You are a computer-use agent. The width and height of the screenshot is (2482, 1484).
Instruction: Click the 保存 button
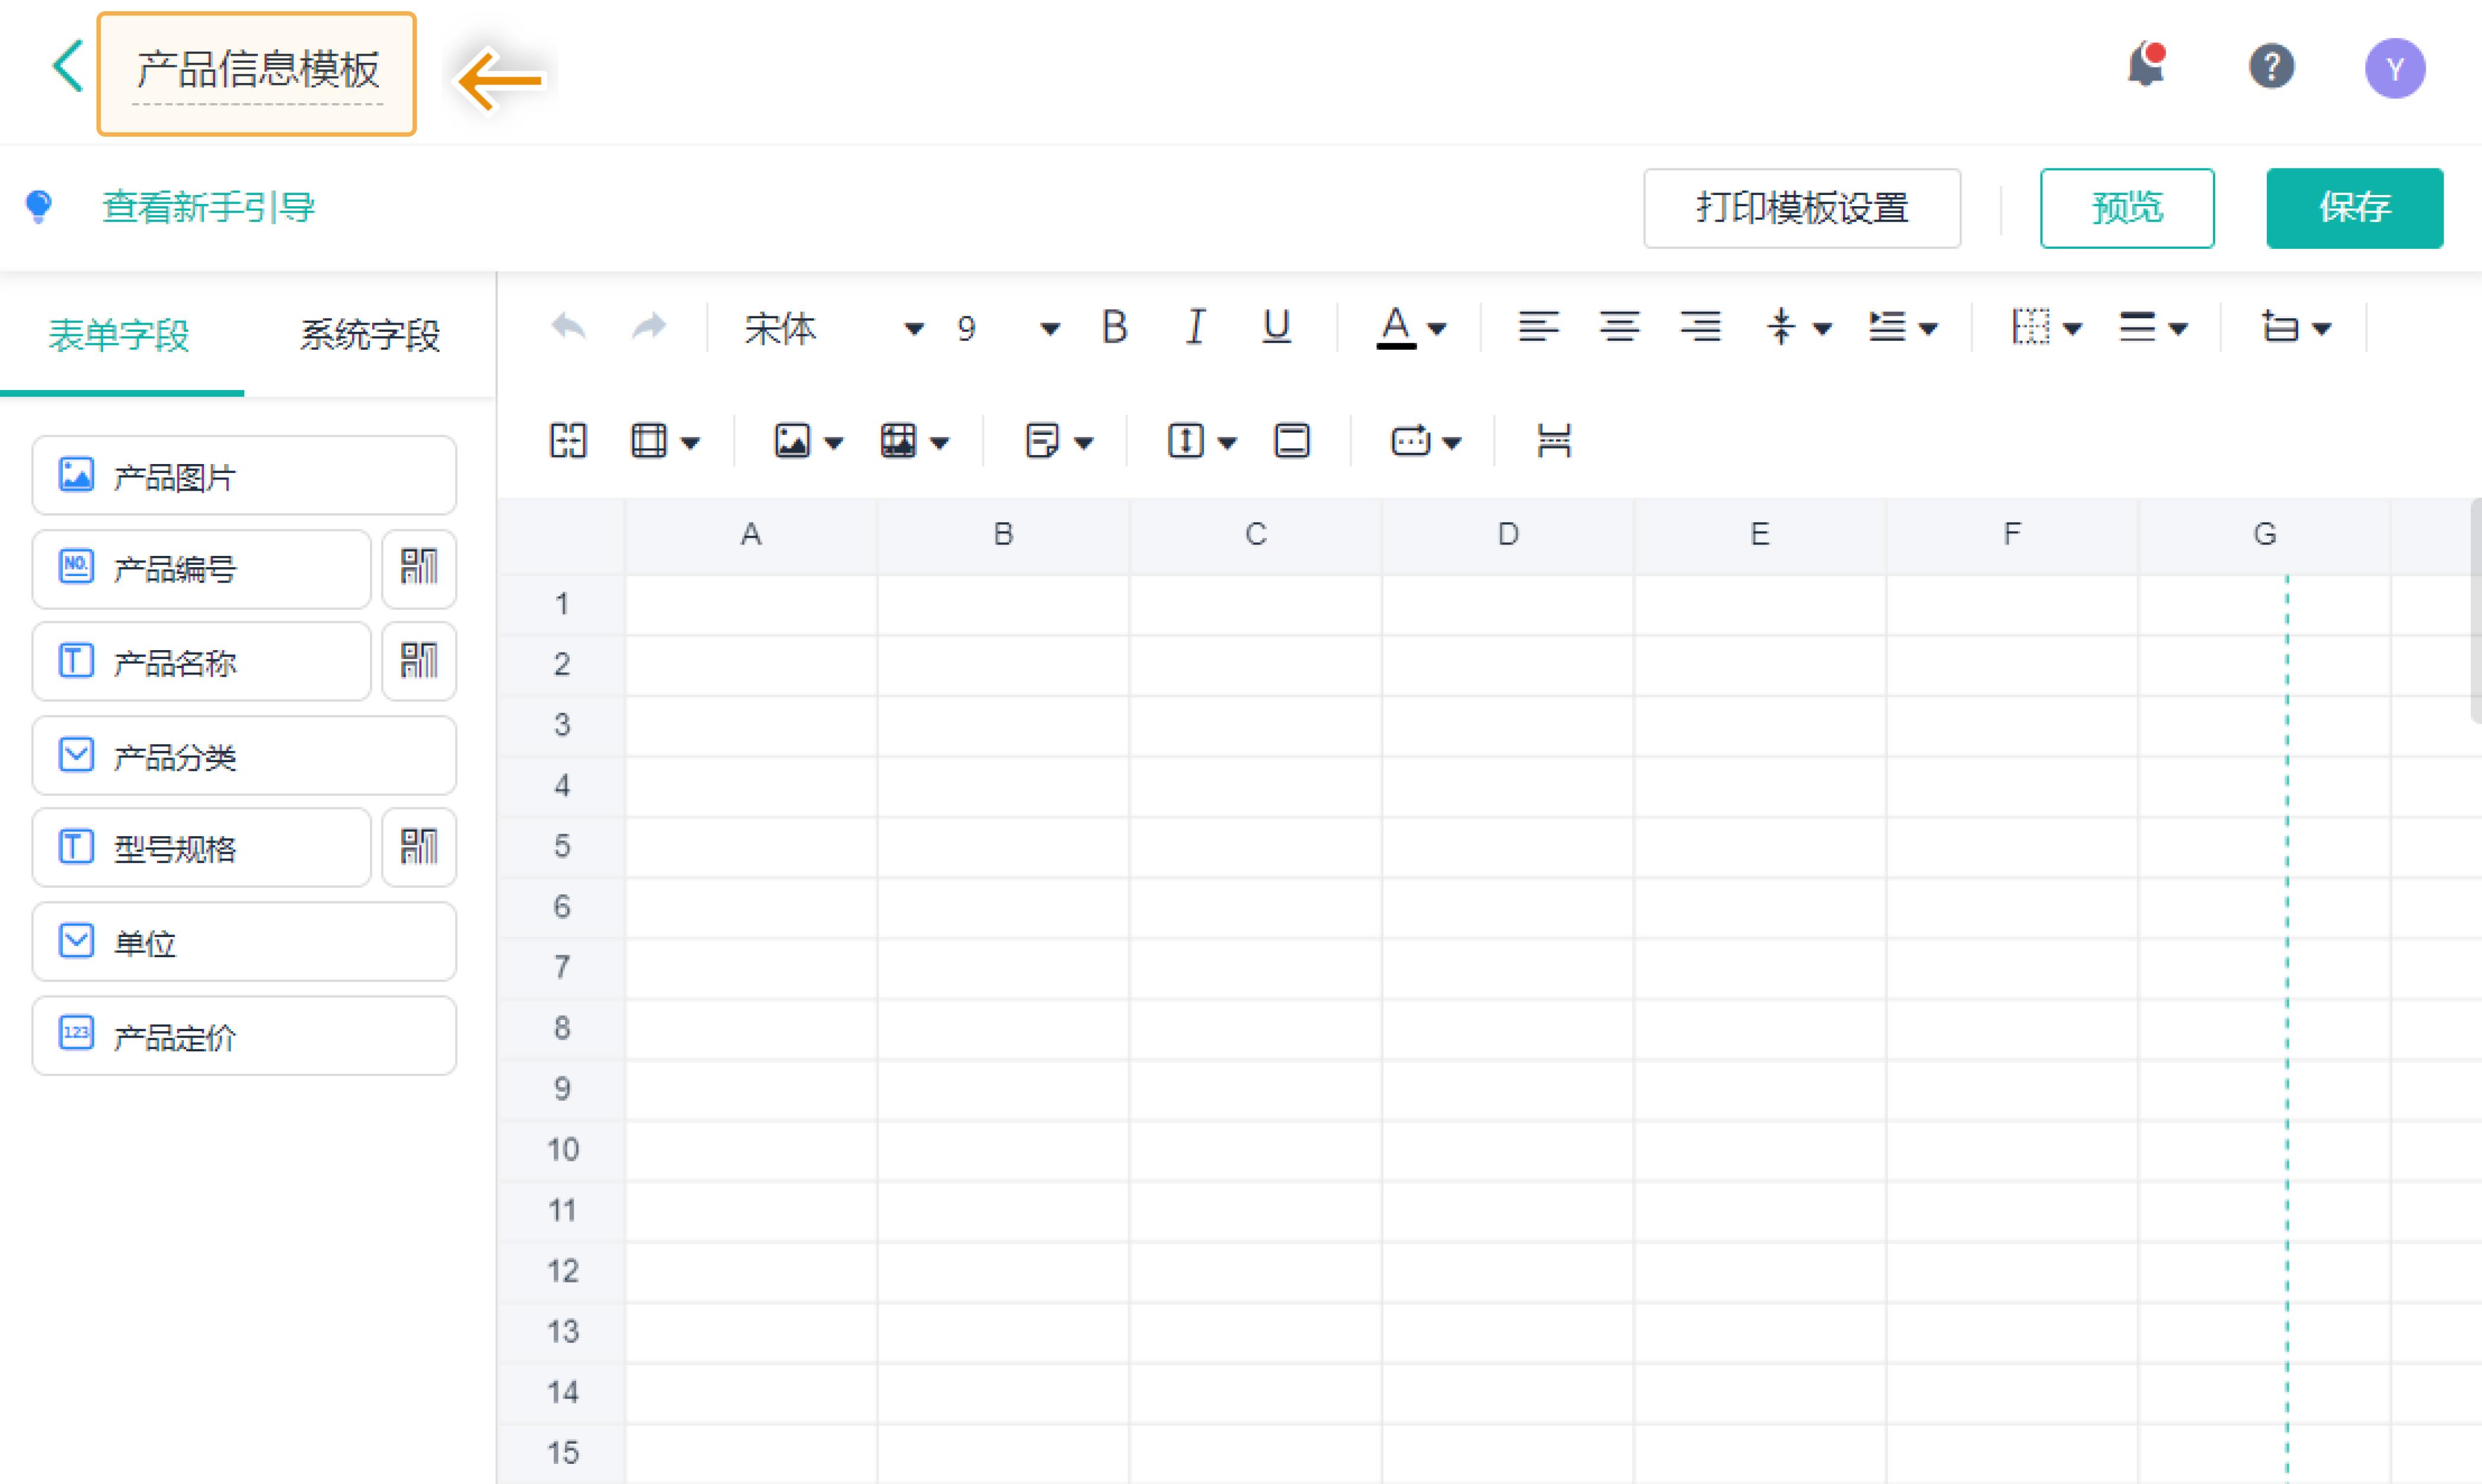[x=2354, y=208]
